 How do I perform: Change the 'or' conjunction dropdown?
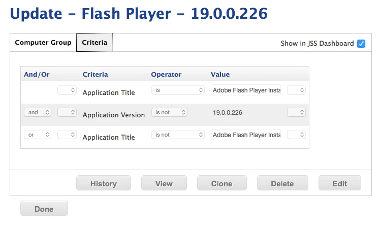pyautogui.click(x=38, y=135)
